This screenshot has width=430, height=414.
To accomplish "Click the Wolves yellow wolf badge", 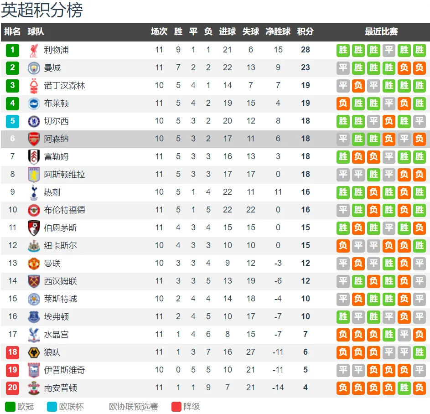I will pos(34,352).
